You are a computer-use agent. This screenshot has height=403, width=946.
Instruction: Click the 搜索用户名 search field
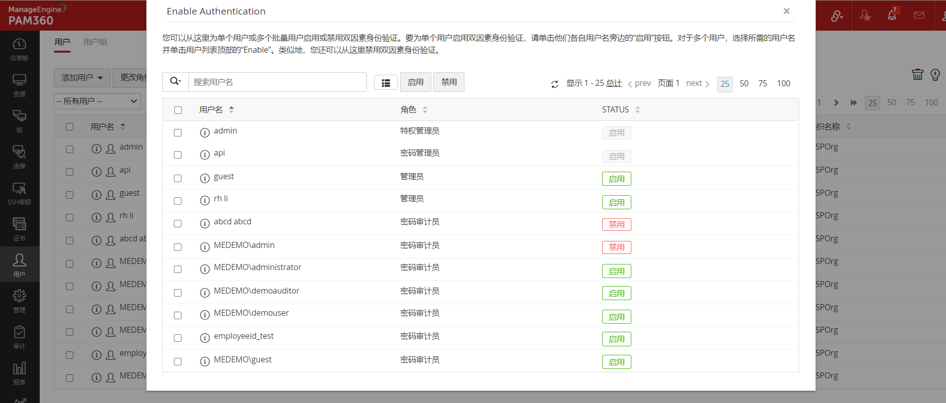[277, 82]
